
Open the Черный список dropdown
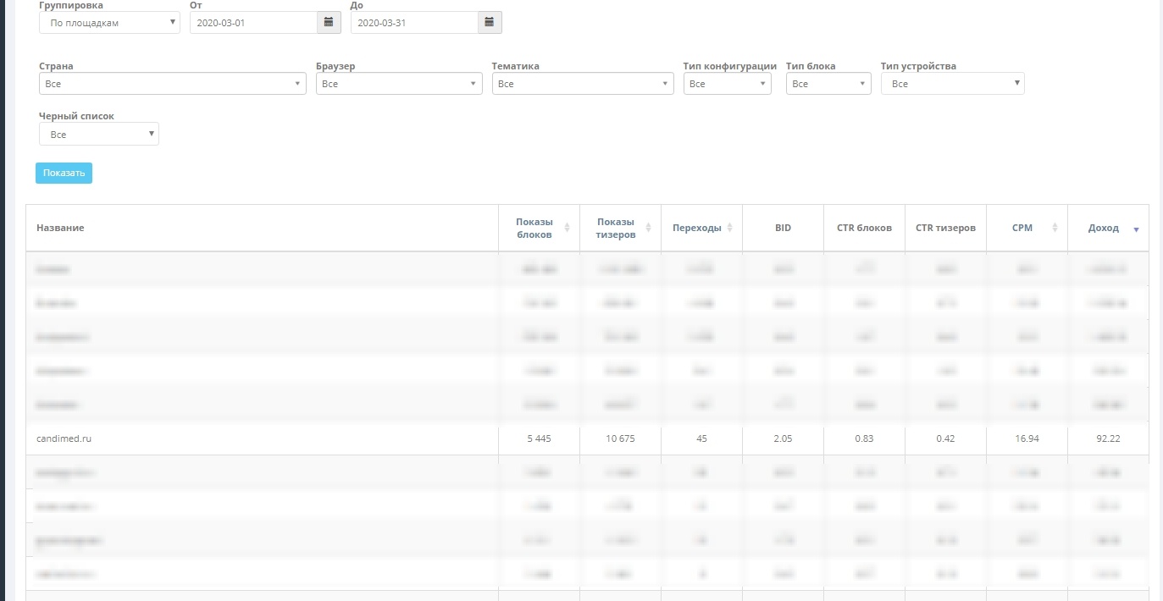point(99,135)
